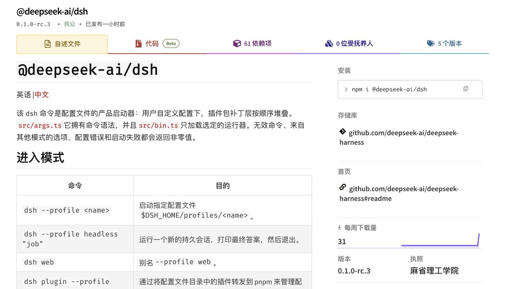Click the git icon beside the repository link
The image size is (515, 289).
(x=342, y=132)
